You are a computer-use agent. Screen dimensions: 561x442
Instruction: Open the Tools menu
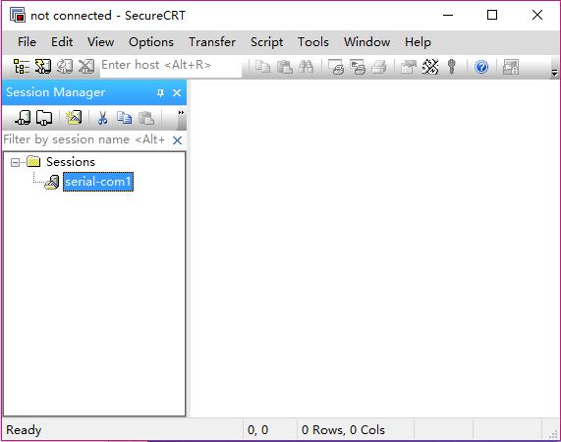coord(313,42)
